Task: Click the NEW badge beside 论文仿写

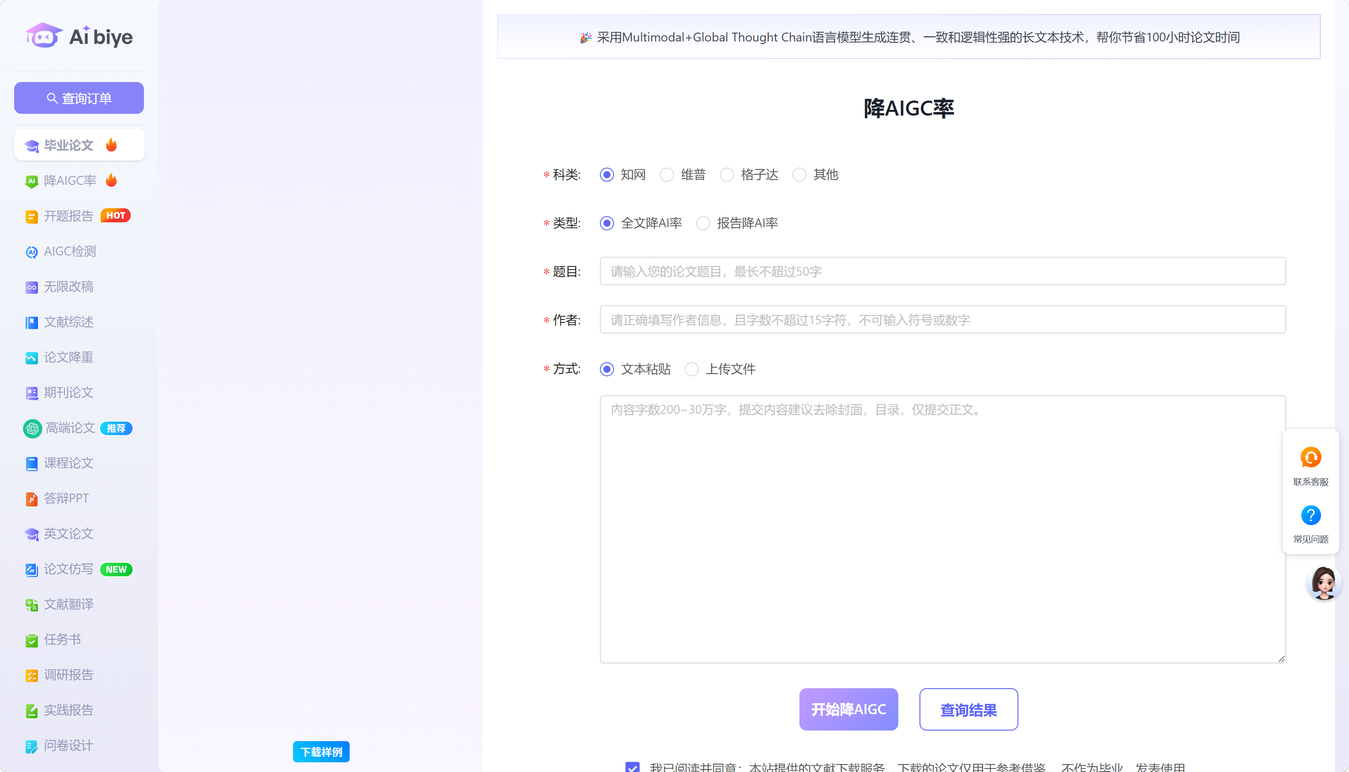Action: (x=116, y=570)
